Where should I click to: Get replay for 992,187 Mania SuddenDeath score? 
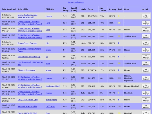click(x=146, y=36)
